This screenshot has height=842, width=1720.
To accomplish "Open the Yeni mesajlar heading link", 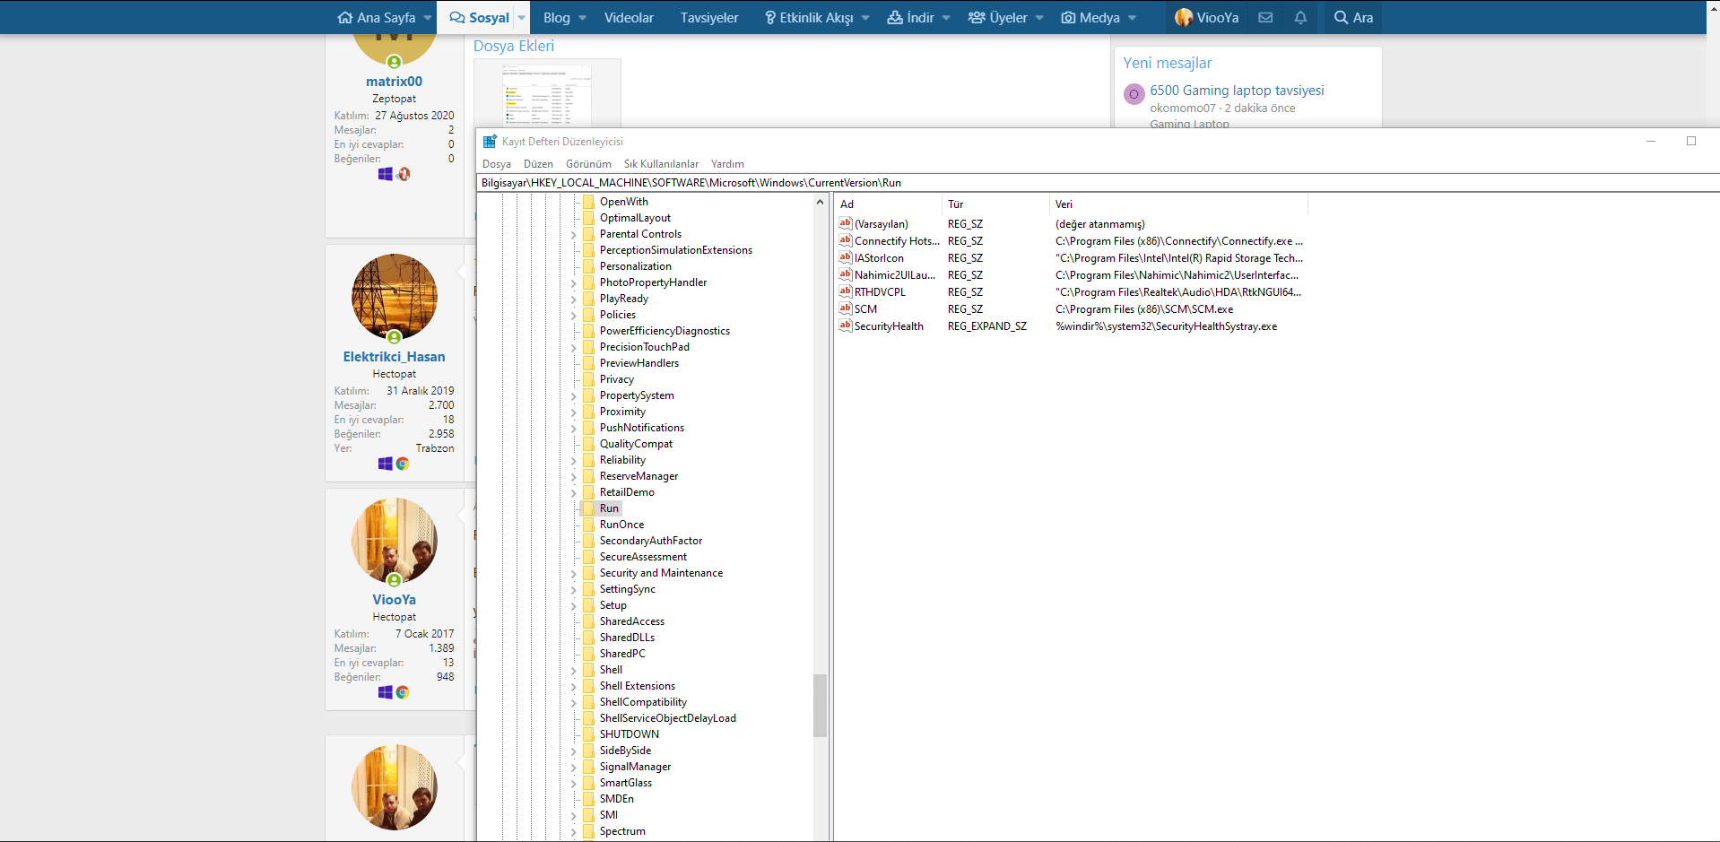I will point(1167,63).
